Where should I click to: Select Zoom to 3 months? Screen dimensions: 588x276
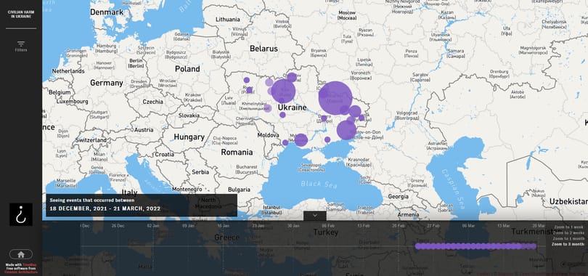568,244
